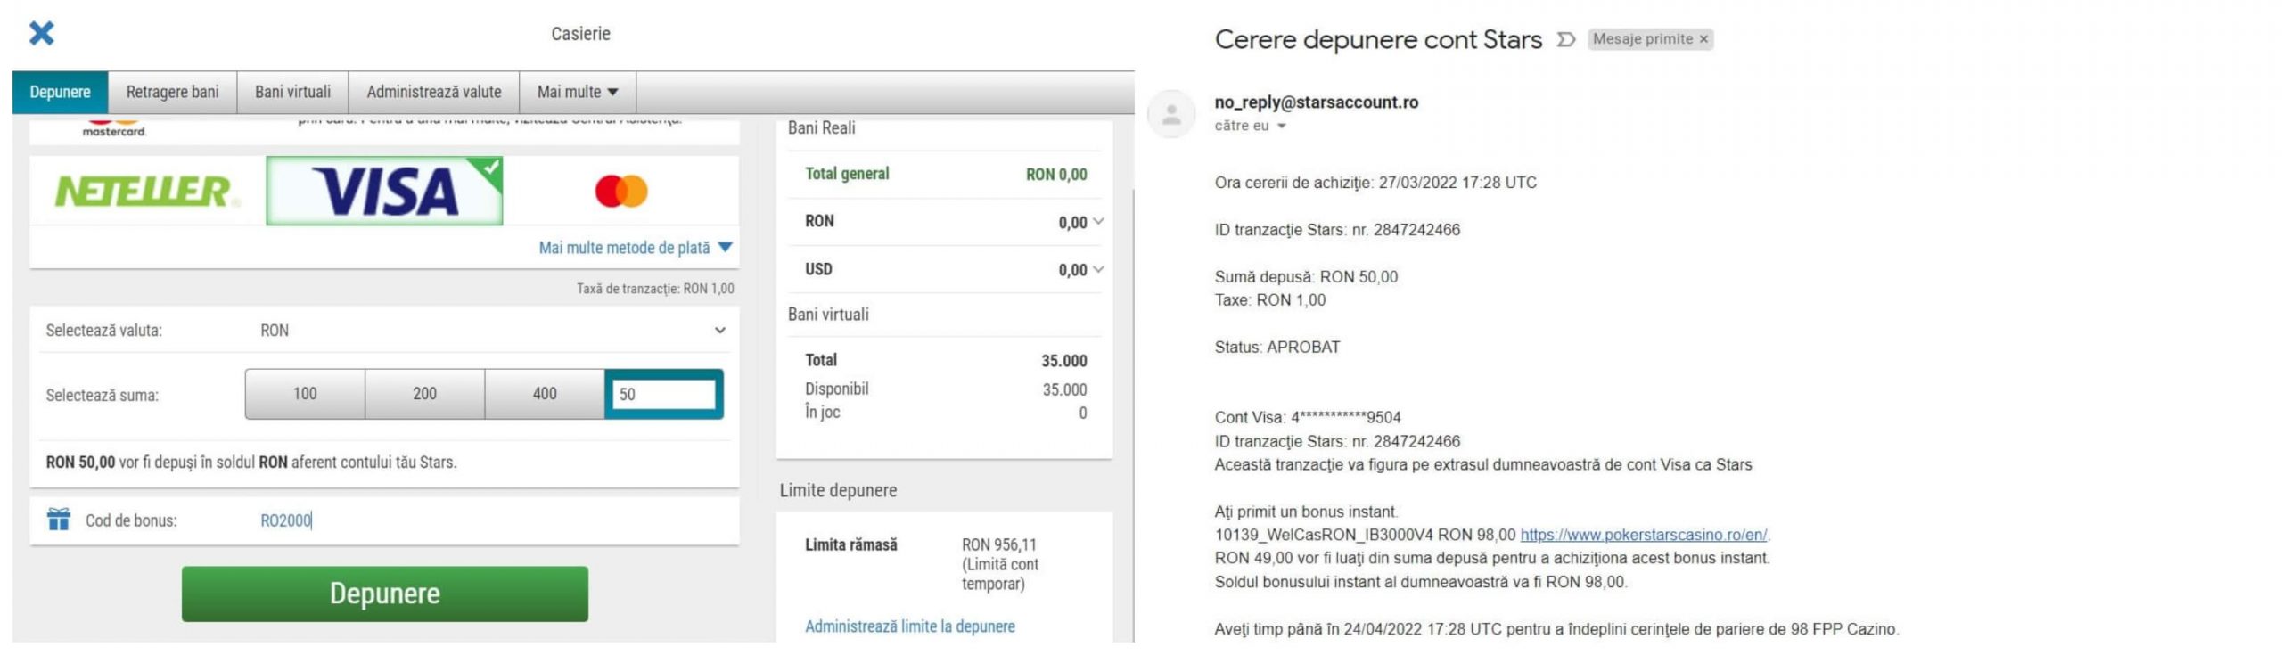Click the custom amount field showing 50
Screen dimensions: 2282x655
(664, 394)
